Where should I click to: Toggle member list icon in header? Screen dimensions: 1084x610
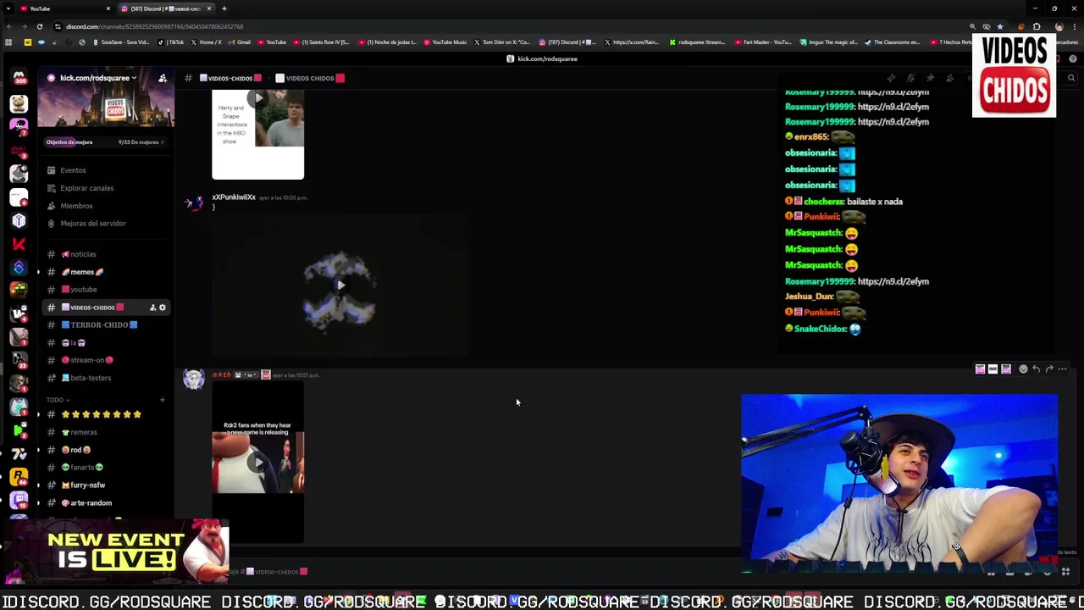[949, 78]
